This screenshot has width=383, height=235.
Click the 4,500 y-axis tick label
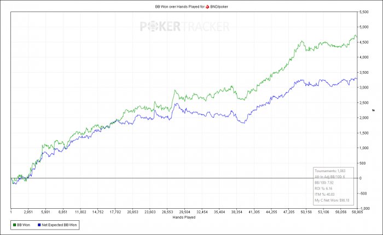tap(364, 42)
